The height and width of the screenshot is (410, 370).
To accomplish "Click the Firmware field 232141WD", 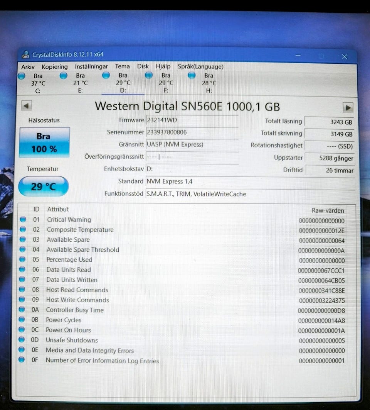I will coord(192,120).
